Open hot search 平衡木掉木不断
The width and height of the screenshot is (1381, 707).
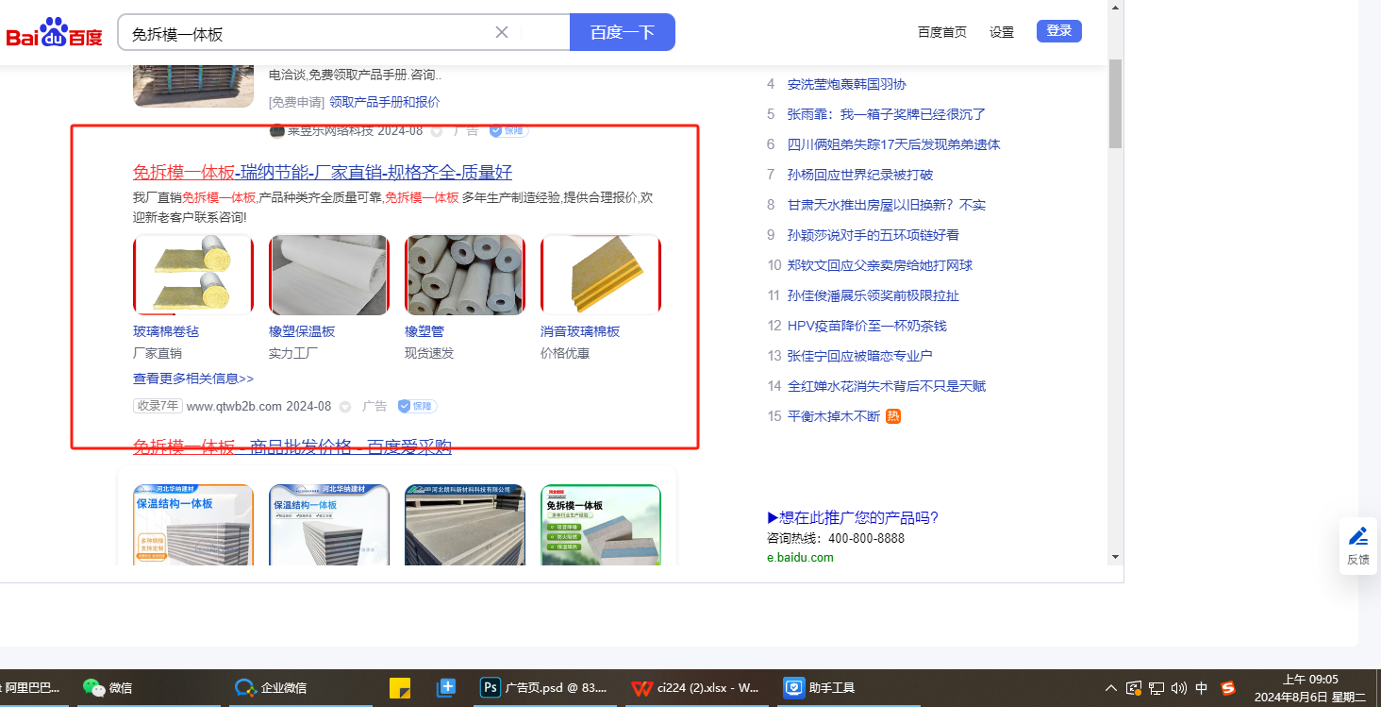pos(834,416)
